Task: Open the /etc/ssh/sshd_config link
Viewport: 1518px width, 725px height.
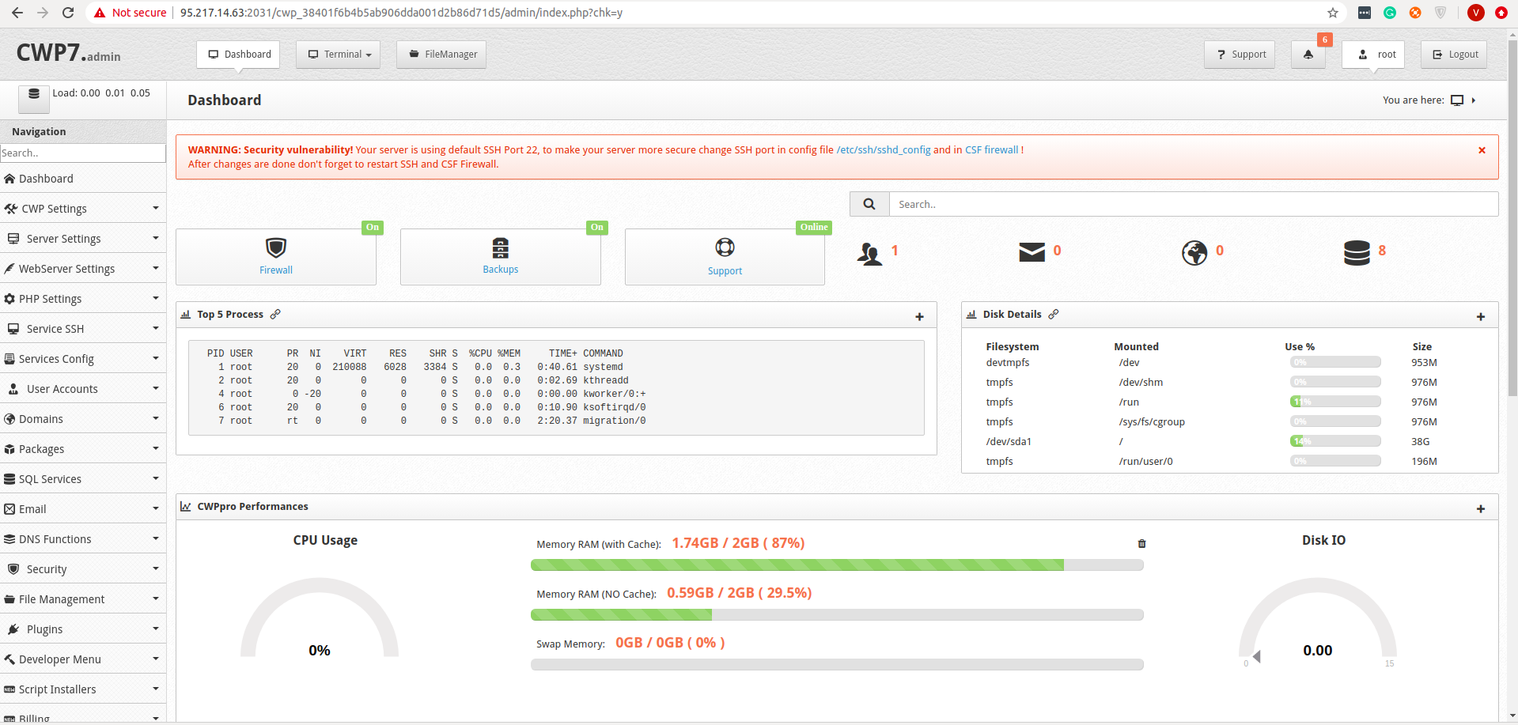Action: pyautogui.click(x=883, y=150)
